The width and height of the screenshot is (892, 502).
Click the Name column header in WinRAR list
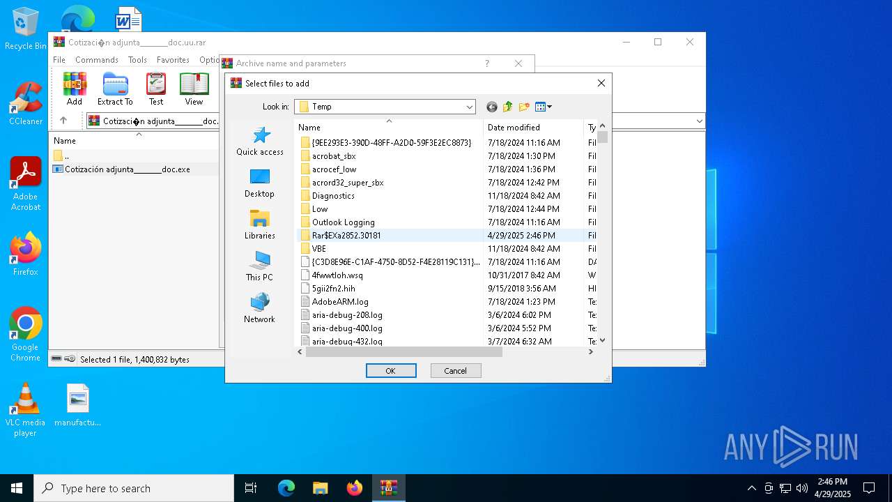pos(134,141)
